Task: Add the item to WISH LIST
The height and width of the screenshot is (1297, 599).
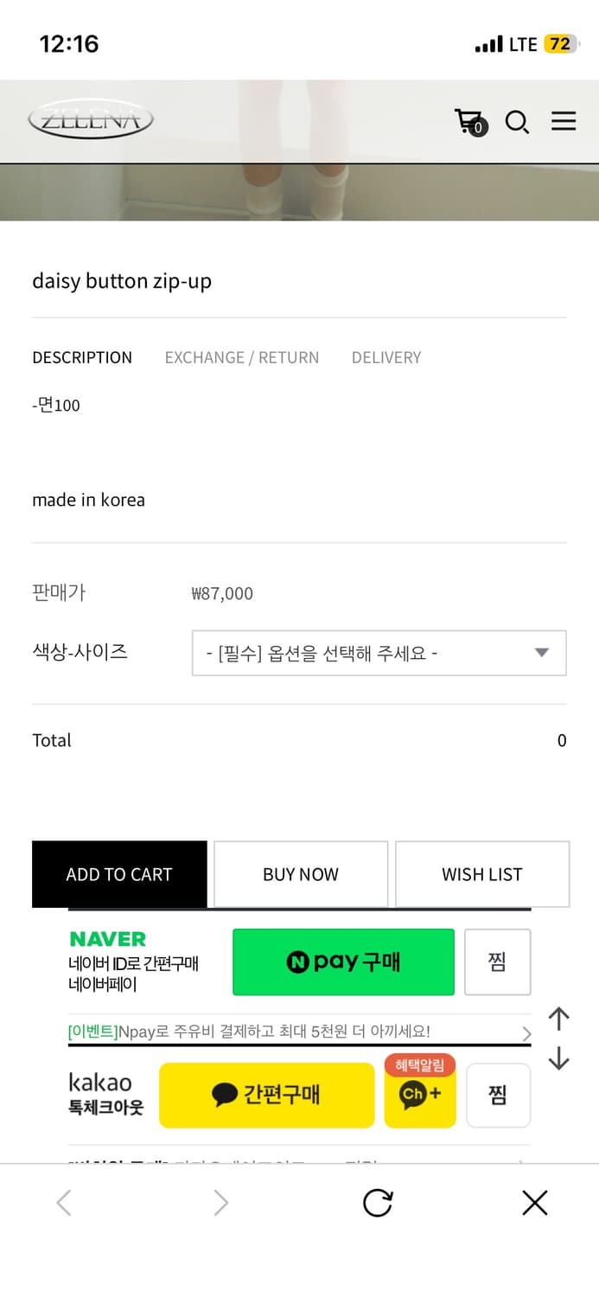Action: [481, 874]
